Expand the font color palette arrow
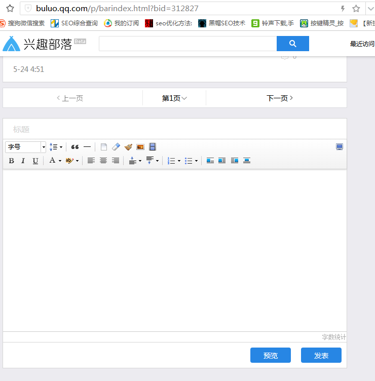The height and width of the screenshot is (381, 375). [x=60, y=161]
